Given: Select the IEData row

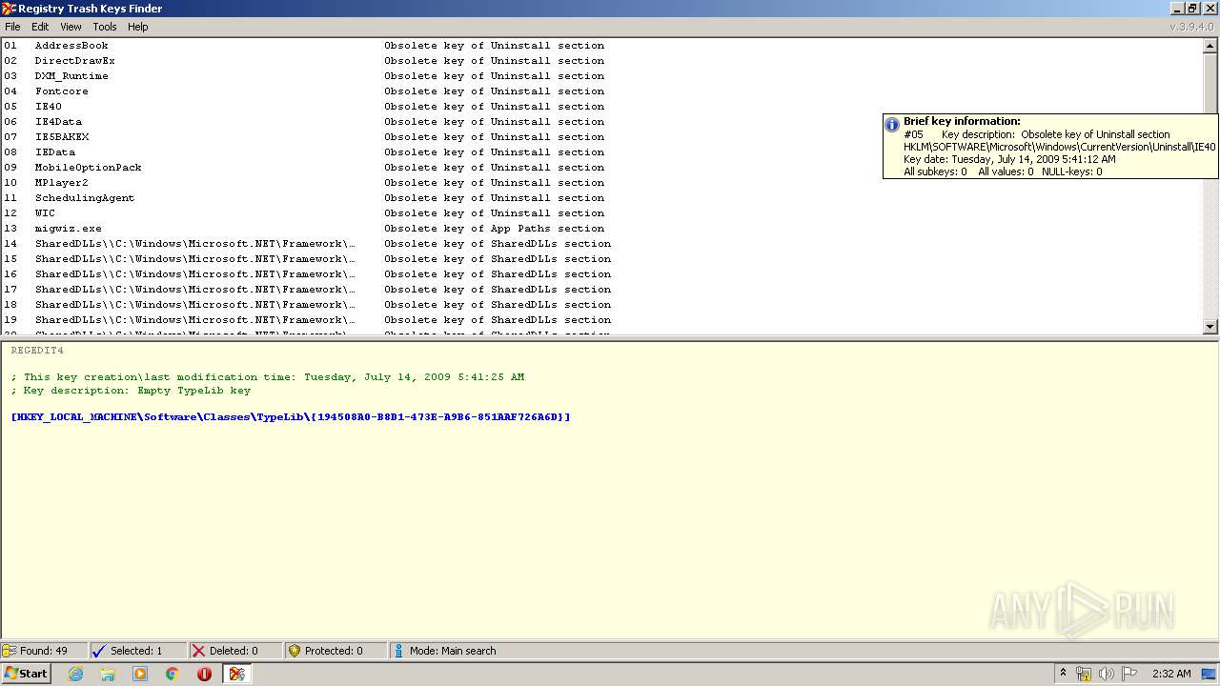Looking at the screenshot, I should (x=602, y=152).
